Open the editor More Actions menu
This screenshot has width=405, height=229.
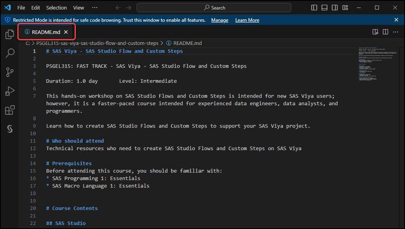click(x=396, y=32)
